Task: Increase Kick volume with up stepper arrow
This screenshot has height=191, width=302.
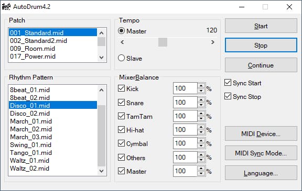Action: click(x=201, y=86)
